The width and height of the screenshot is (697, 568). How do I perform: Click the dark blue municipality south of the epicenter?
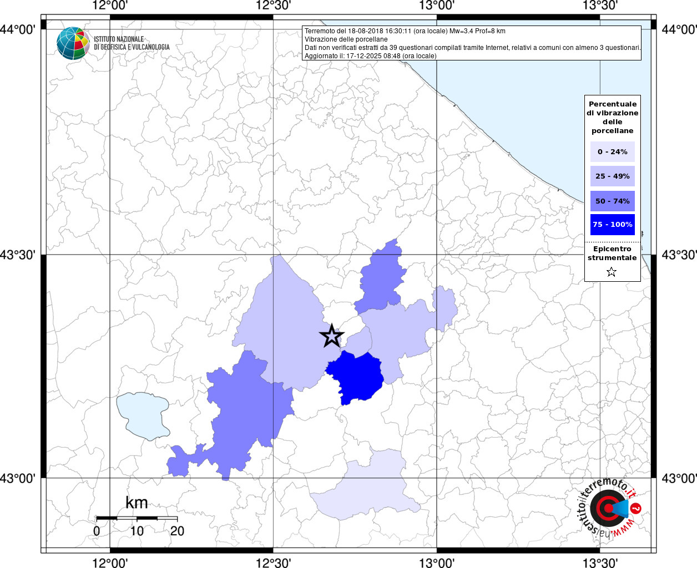point(356,378)
